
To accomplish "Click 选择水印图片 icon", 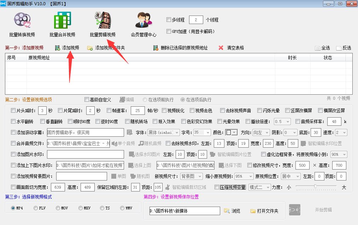I will point(131,154).
